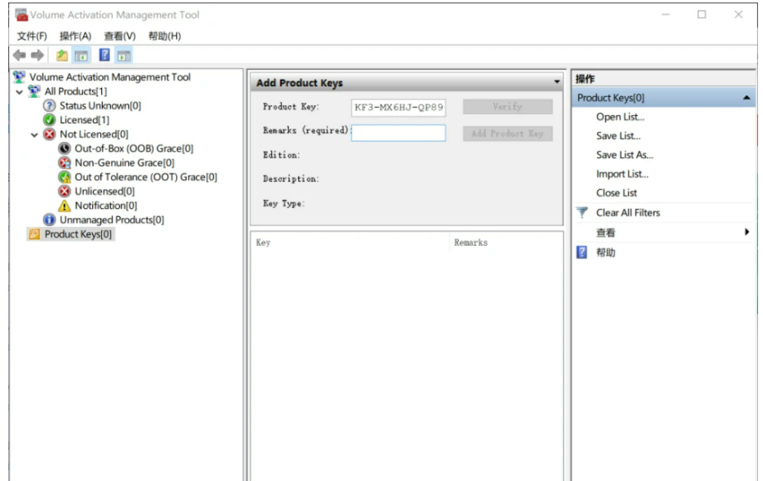Select Unmanaged Products[0] tree item
This screenshot has width=763, height=481.
coord(112,220)
